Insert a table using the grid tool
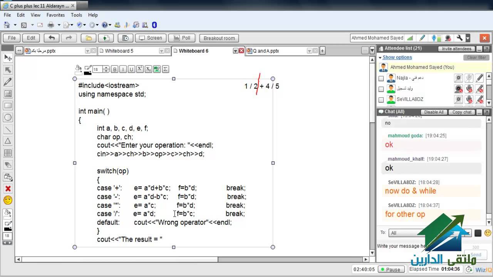 [x=8, y=153]
